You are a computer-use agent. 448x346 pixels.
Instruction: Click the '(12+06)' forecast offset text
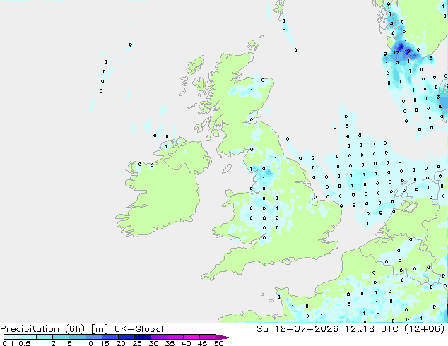coord(425,329)
